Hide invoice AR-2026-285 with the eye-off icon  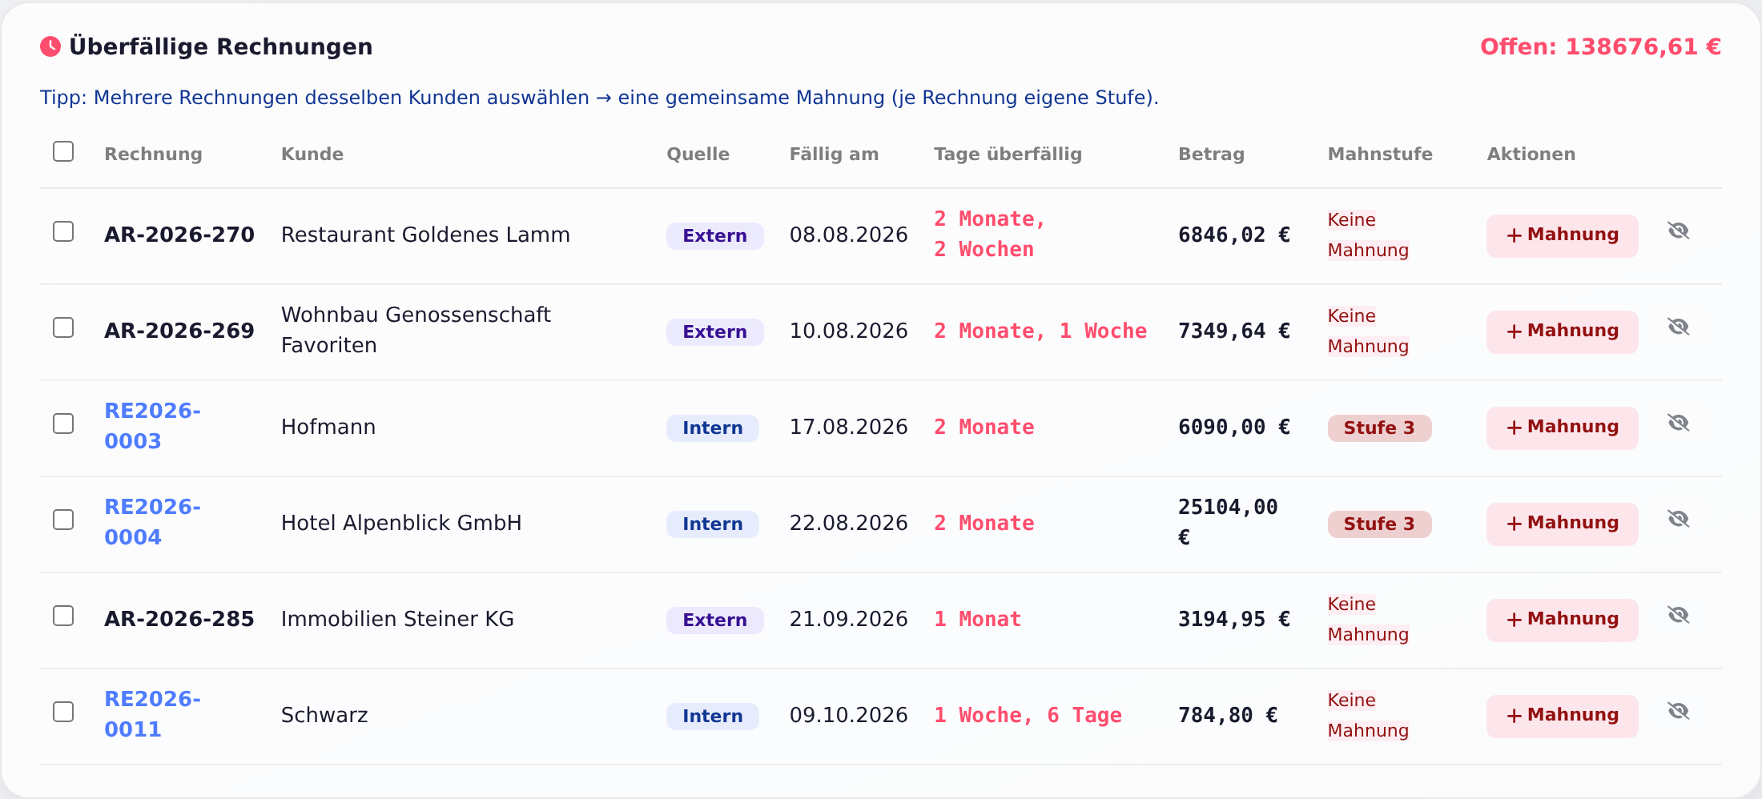pyautogui.click(x=1678, y=616)
